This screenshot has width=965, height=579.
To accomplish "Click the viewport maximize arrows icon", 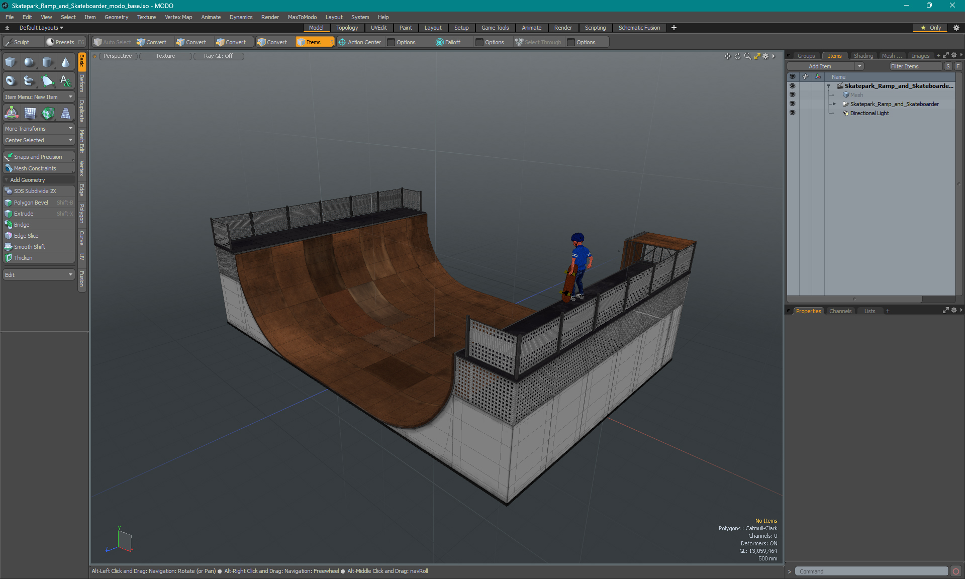I will [x=757, y=56].
